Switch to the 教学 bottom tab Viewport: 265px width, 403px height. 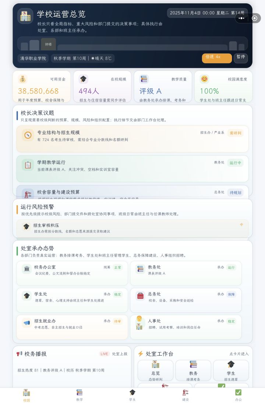pyautogui.click(x=79, y=395)
